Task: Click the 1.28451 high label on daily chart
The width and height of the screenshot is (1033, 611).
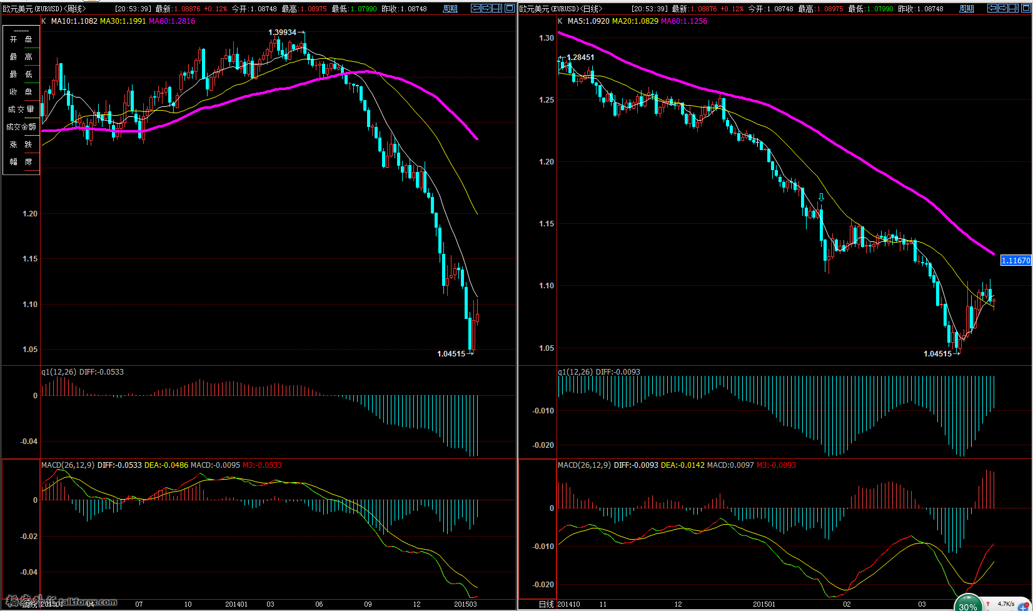Action: [x=581, y=57]
